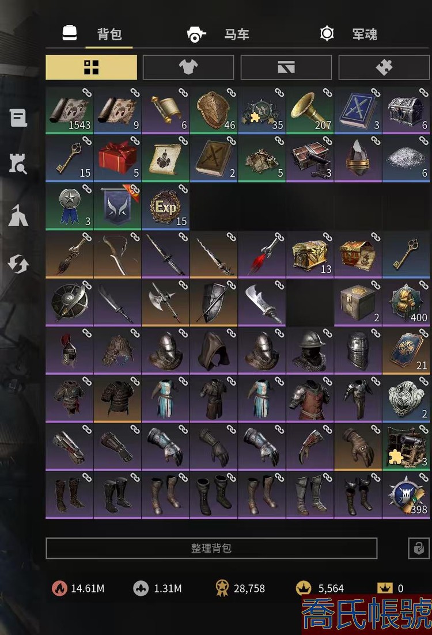
Task: Select the 背包 backpack tab
Action: 92,34
